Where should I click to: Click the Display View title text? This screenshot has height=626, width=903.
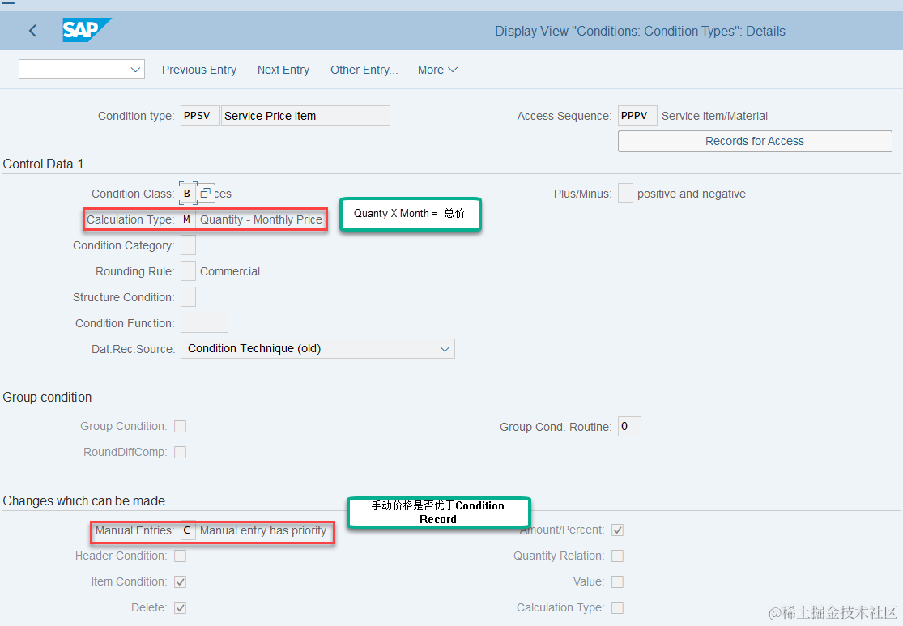pos(640,31)
